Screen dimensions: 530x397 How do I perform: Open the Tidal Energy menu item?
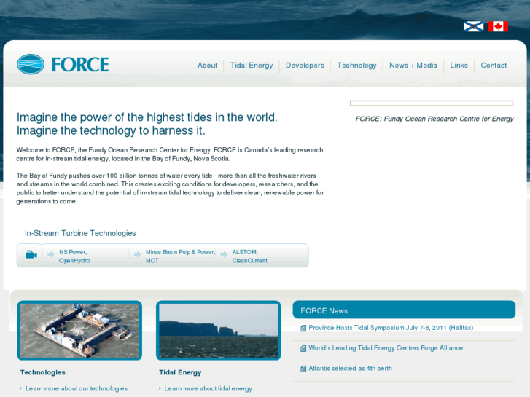tap(252, 66)
